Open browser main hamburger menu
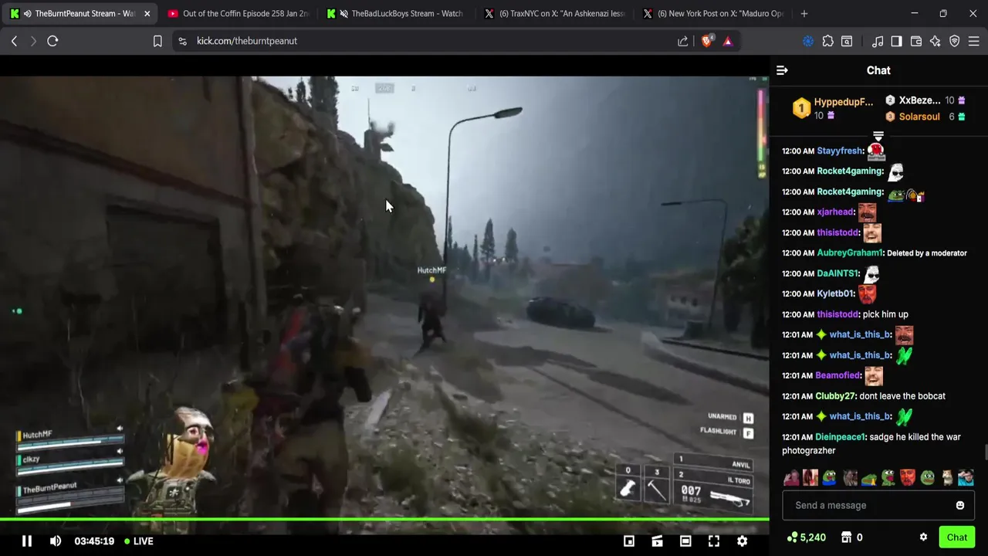 (973, 41)
